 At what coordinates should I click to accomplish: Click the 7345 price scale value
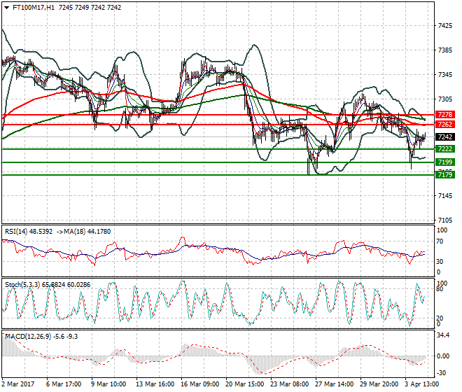click(445, 75)
